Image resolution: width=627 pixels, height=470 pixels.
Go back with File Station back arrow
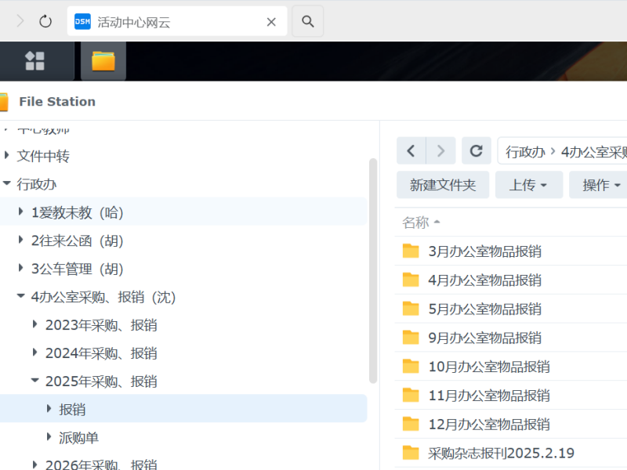(411, 150)
